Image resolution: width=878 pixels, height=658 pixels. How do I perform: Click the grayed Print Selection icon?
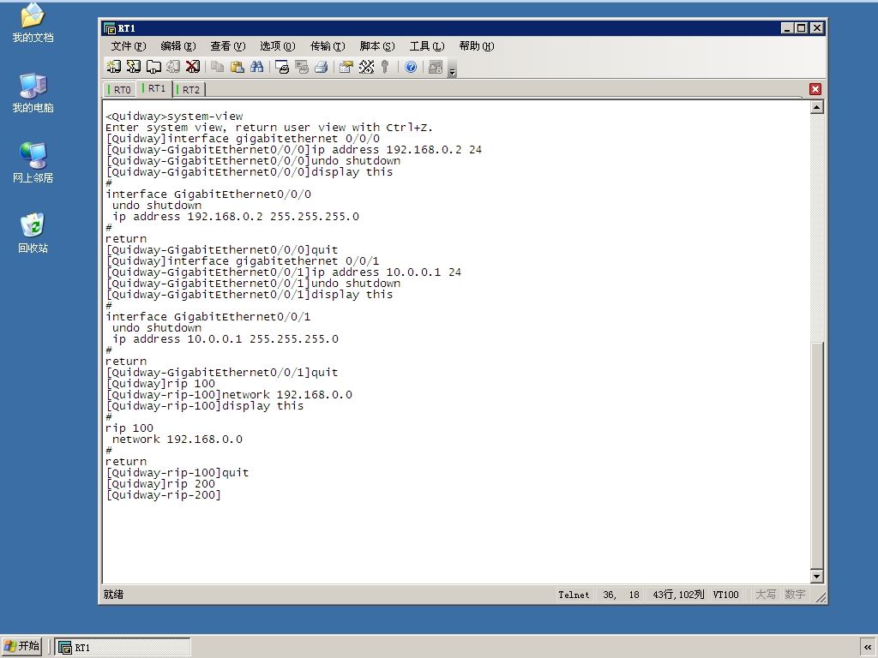(x=301, y=67)
